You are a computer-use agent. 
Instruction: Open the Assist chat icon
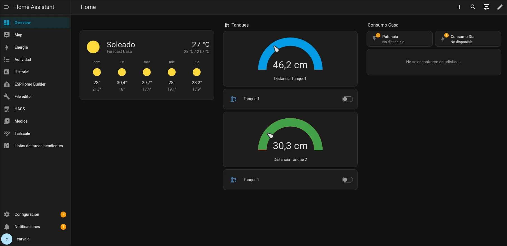click(487, 7)
